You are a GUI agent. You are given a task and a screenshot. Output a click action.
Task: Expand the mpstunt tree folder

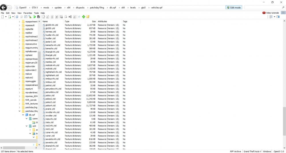click(x=19, y=89)
